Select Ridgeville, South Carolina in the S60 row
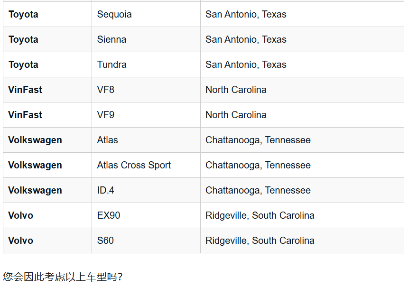 [260, 241]
